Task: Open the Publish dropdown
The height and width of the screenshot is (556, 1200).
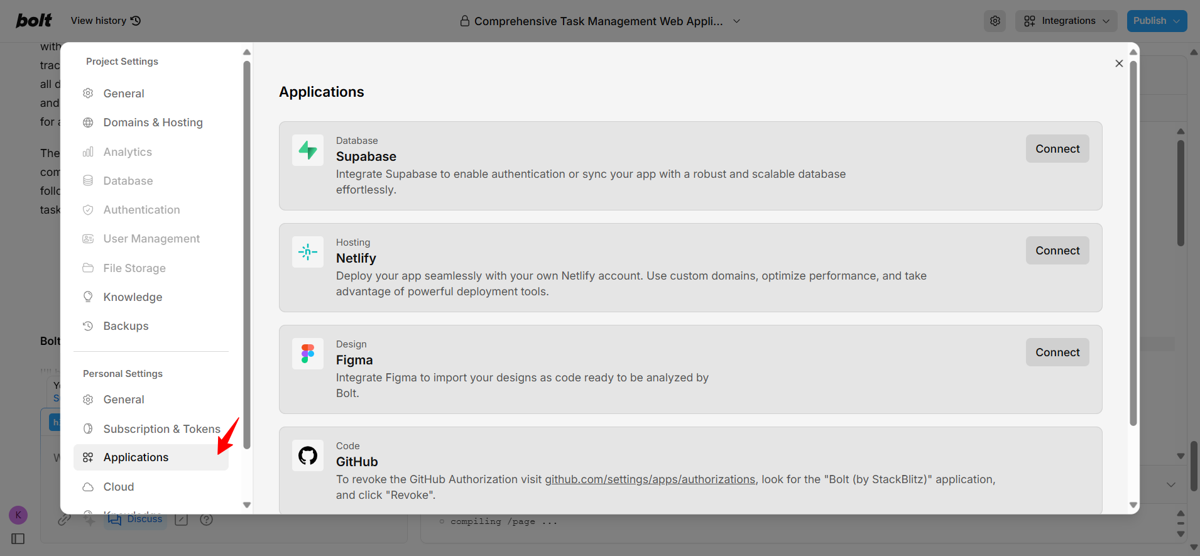Action: (1157, 21)
